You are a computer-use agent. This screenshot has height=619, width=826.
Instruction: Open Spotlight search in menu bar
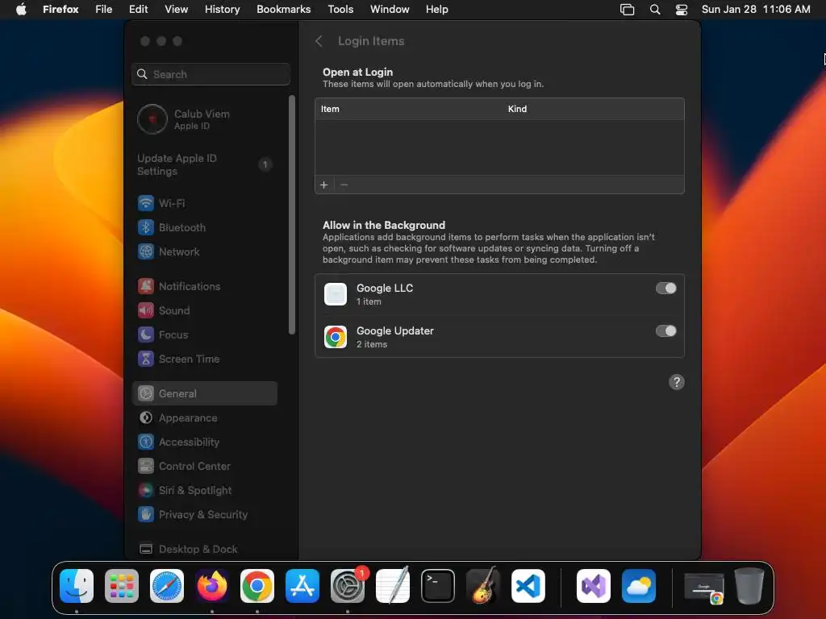coord(655,9)
